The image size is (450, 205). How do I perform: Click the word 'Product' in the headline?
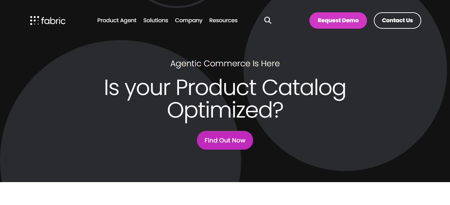[216, 87]
